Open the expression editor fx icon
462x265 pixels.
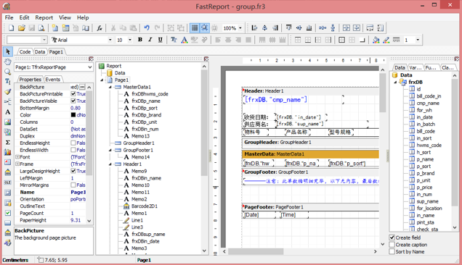coord(100,28)
